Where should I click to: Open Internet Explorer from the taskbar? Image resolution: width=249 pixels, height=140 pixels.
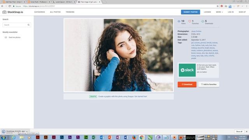coord(14,137)
